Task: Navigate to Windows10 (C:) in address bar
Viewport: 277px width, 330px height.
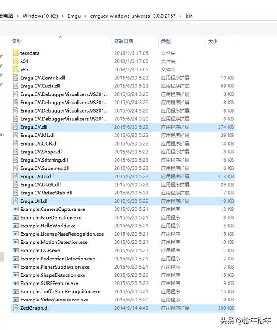Action: click(40, 16)
